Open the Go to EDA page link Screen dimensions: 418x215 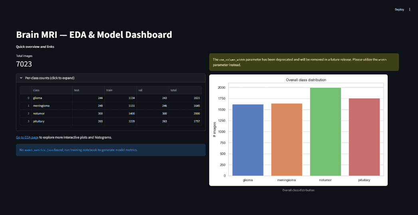click(27, 137)
